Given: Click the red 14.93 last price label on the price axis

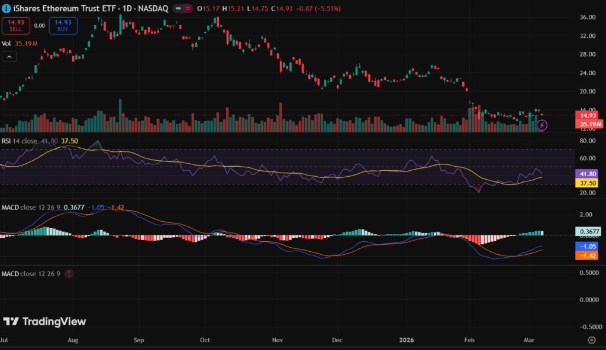Looking at the screenshot, I should click(588, 115).
